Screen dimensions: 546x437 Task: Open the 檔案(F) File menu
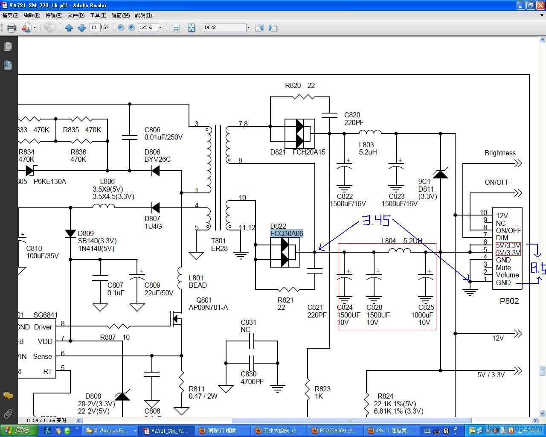tap(10, 15)
